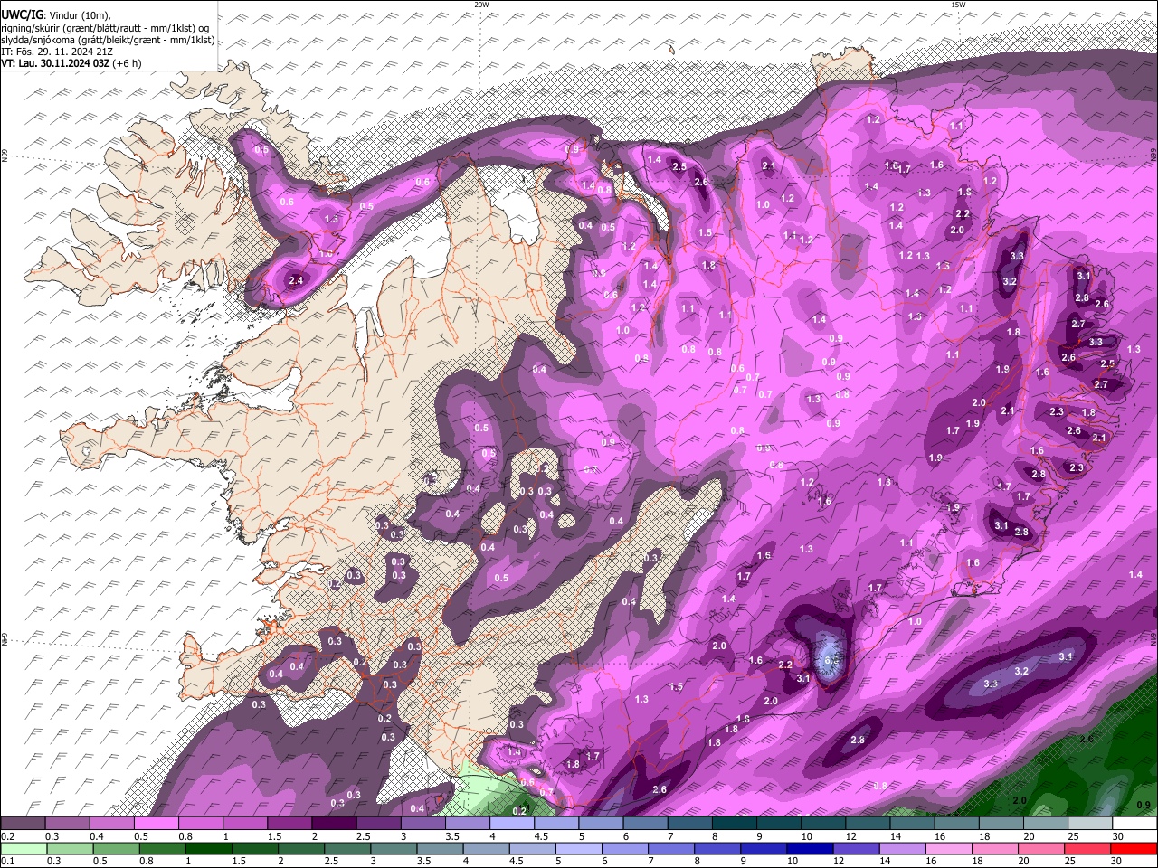Click the '15W' longitude label
Image resolution: width=1158 pixels, height=868 pixels.
tap(957, 5)
